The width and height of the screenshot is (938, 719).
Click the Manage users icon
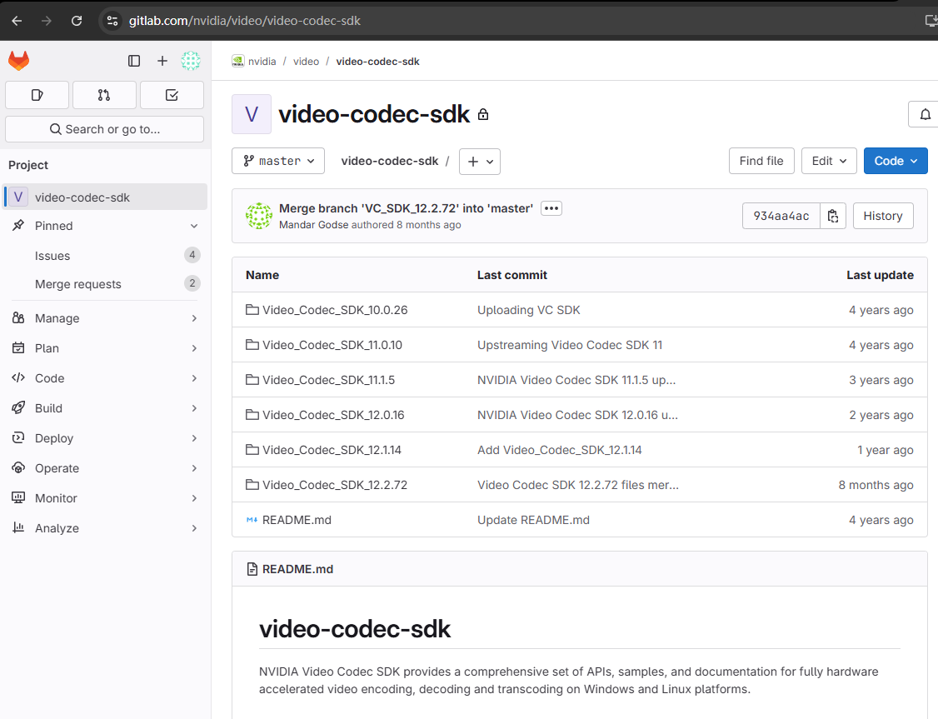click(18, 317)
